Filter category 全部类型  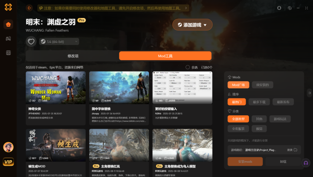coord(238,119)
